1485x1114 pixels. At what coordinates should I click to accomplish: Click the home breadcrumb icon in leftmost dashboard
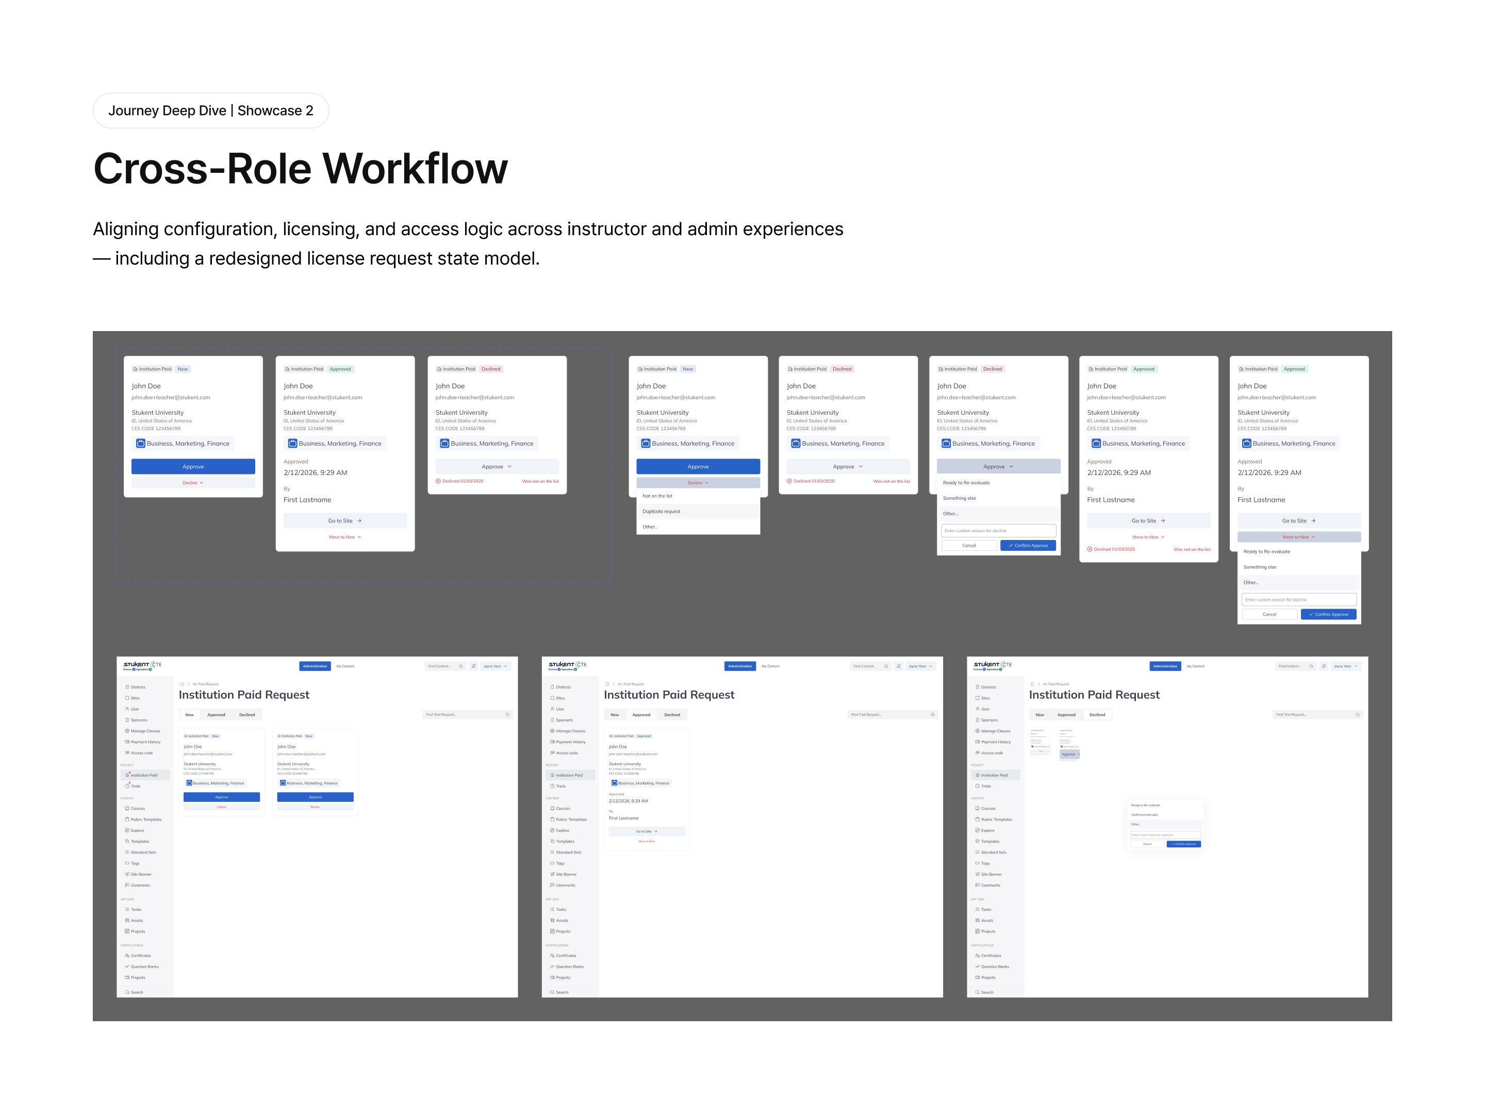pyautogui.click(x=182, y=684)
